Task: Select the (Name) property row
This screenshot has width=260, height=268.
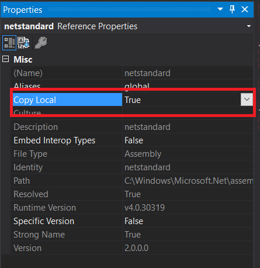Action: [132, 73]
